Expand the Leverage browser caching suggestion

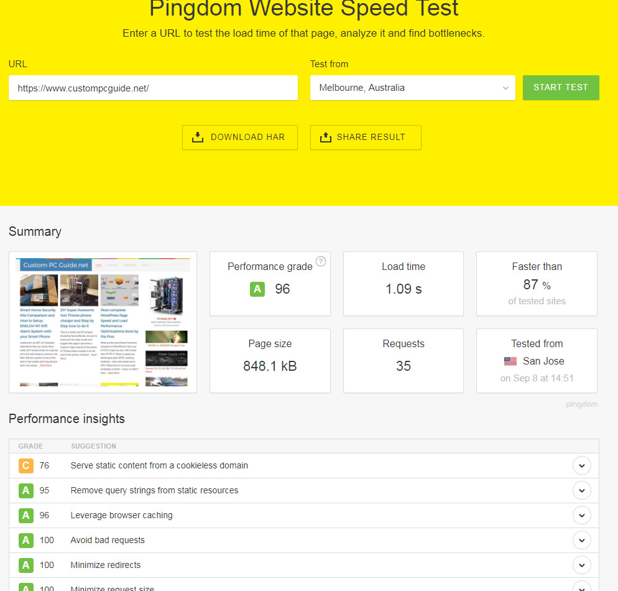coord(581,515)
